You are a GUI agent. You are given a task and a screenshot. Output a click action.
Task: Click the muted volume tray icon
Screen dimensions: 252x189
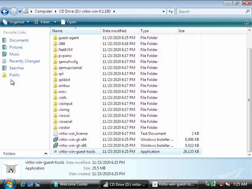(228, 184)
